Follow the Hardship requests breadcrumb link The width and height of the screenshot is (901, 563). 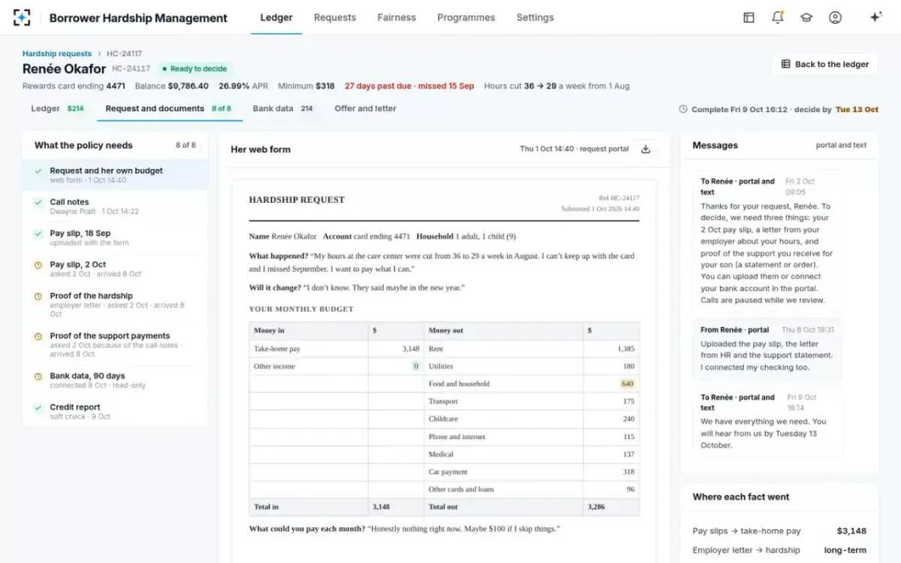[x=57, y=53]
